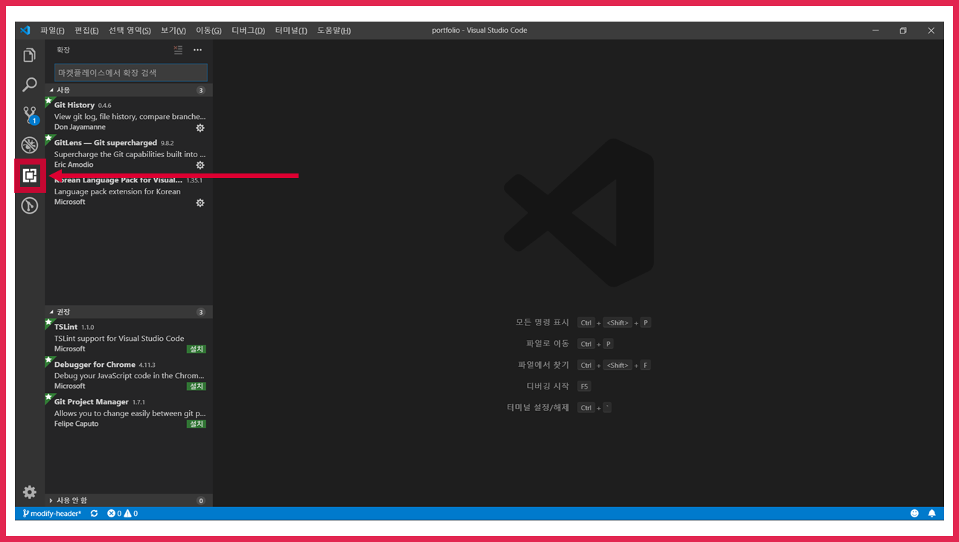Image resolution: width=959 pixels, height=542 pixels.
Task: Open the 선택 영역 (Selection) menu
Action: 130,31
